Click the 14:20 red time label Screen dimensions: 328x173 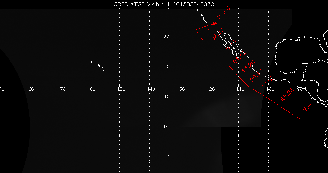(248, 67)
